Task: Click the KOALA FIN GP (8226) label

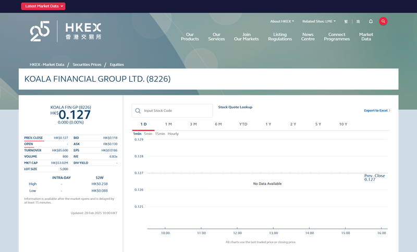Action: pyautogui.click(x=71, y=107)
